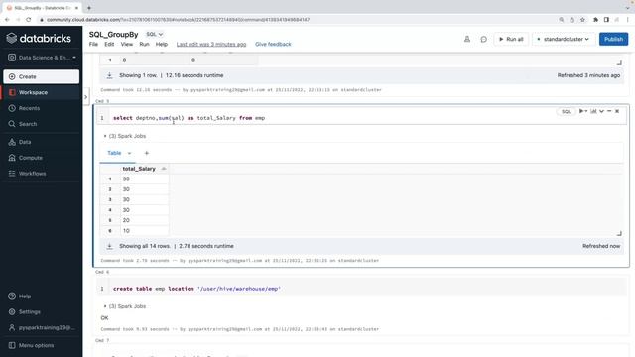The image size is (635, 357).
Task: Click the total_Salary column sort arrow
Action: 164,169
